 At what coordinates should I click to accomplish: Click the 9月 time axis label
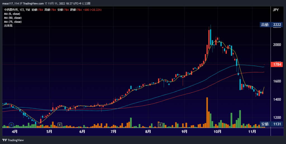185,132
